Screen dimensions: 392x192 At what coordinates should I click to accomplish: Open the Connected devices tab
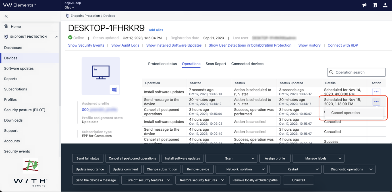(247, 64)
